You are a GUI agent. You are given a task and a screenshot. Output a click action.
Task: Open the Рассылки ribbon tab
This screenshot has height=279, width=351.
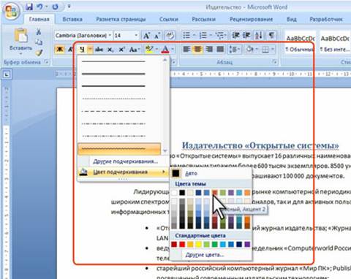[x=203, y=19]
